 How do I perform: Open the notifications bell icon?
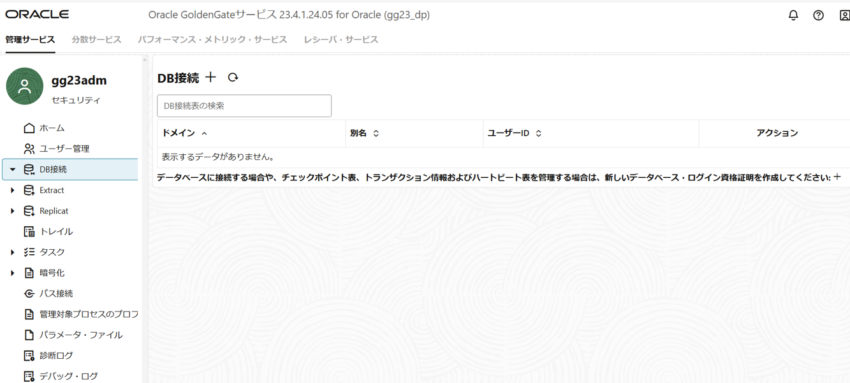coord(793,15)
